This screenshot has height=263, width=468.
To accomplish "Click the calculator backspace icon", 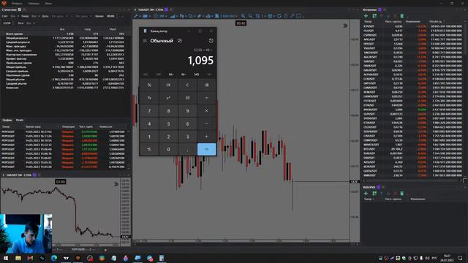I will (206, 85).
